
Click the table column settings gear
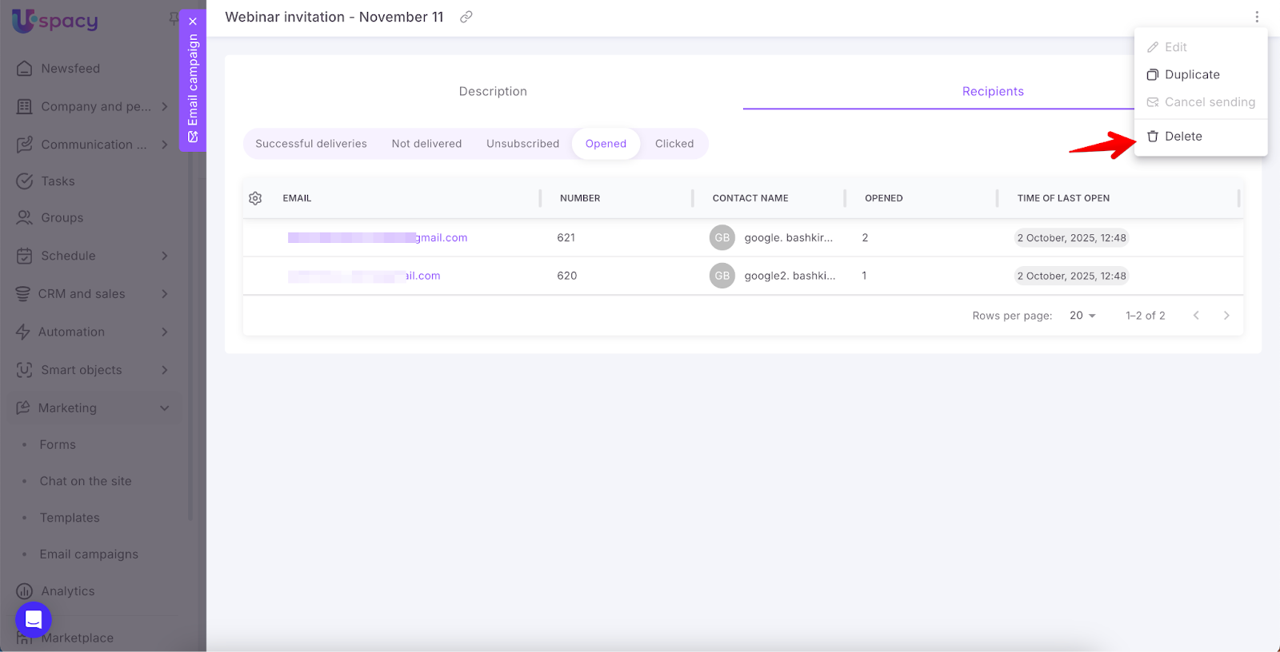coord(255,198)
